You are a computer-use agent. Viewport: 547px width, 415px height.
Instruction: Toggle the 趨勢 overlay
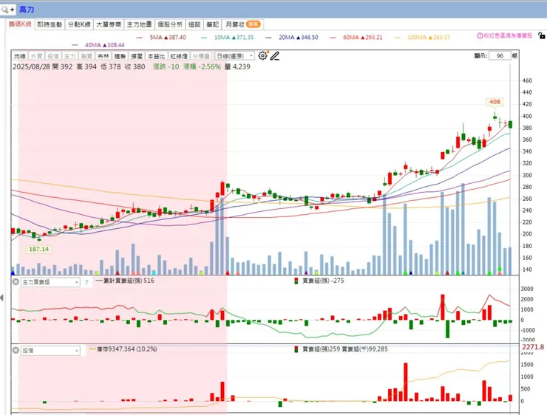120,56
